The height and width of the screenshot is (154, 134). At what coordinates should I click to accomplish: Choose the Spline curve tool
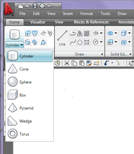coord(73,42)
